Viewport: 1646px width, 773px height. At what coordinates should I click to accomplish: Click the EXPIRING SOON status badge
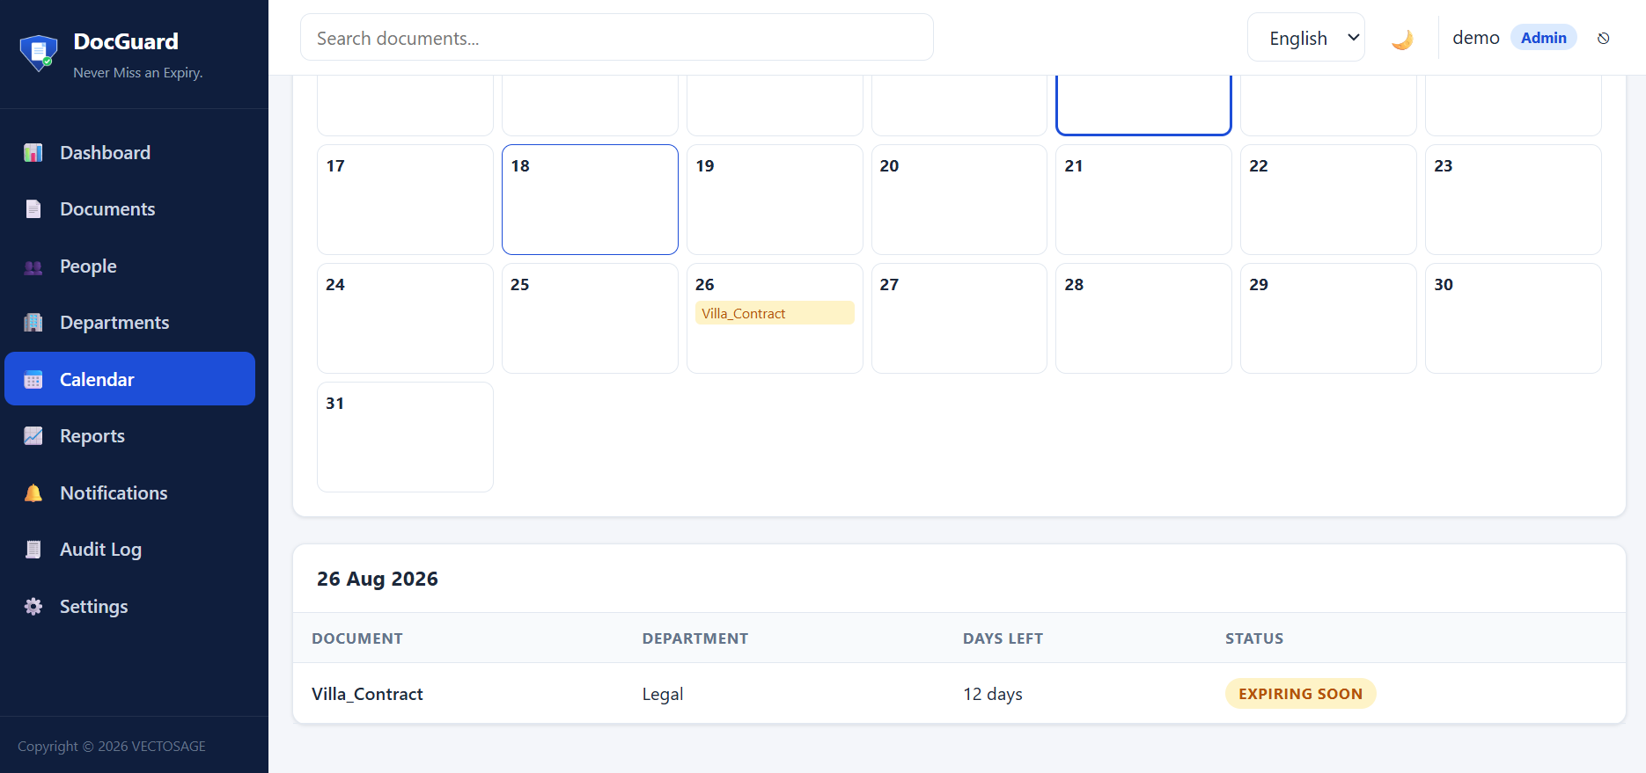coord(1300,694)
